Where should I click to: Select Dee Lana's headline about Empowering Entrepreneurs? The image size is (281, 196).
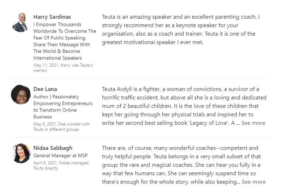(x=63, y=107)
